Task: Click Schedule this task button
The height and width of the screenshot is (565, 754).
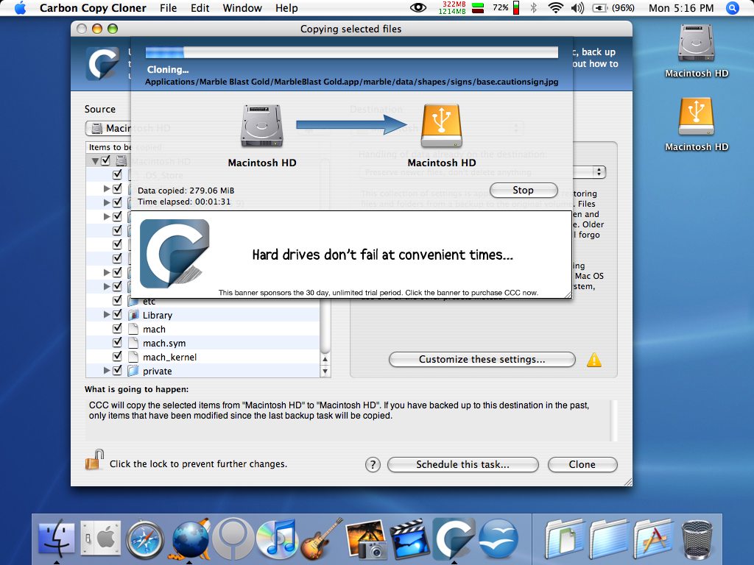Action: coord(462,465)
